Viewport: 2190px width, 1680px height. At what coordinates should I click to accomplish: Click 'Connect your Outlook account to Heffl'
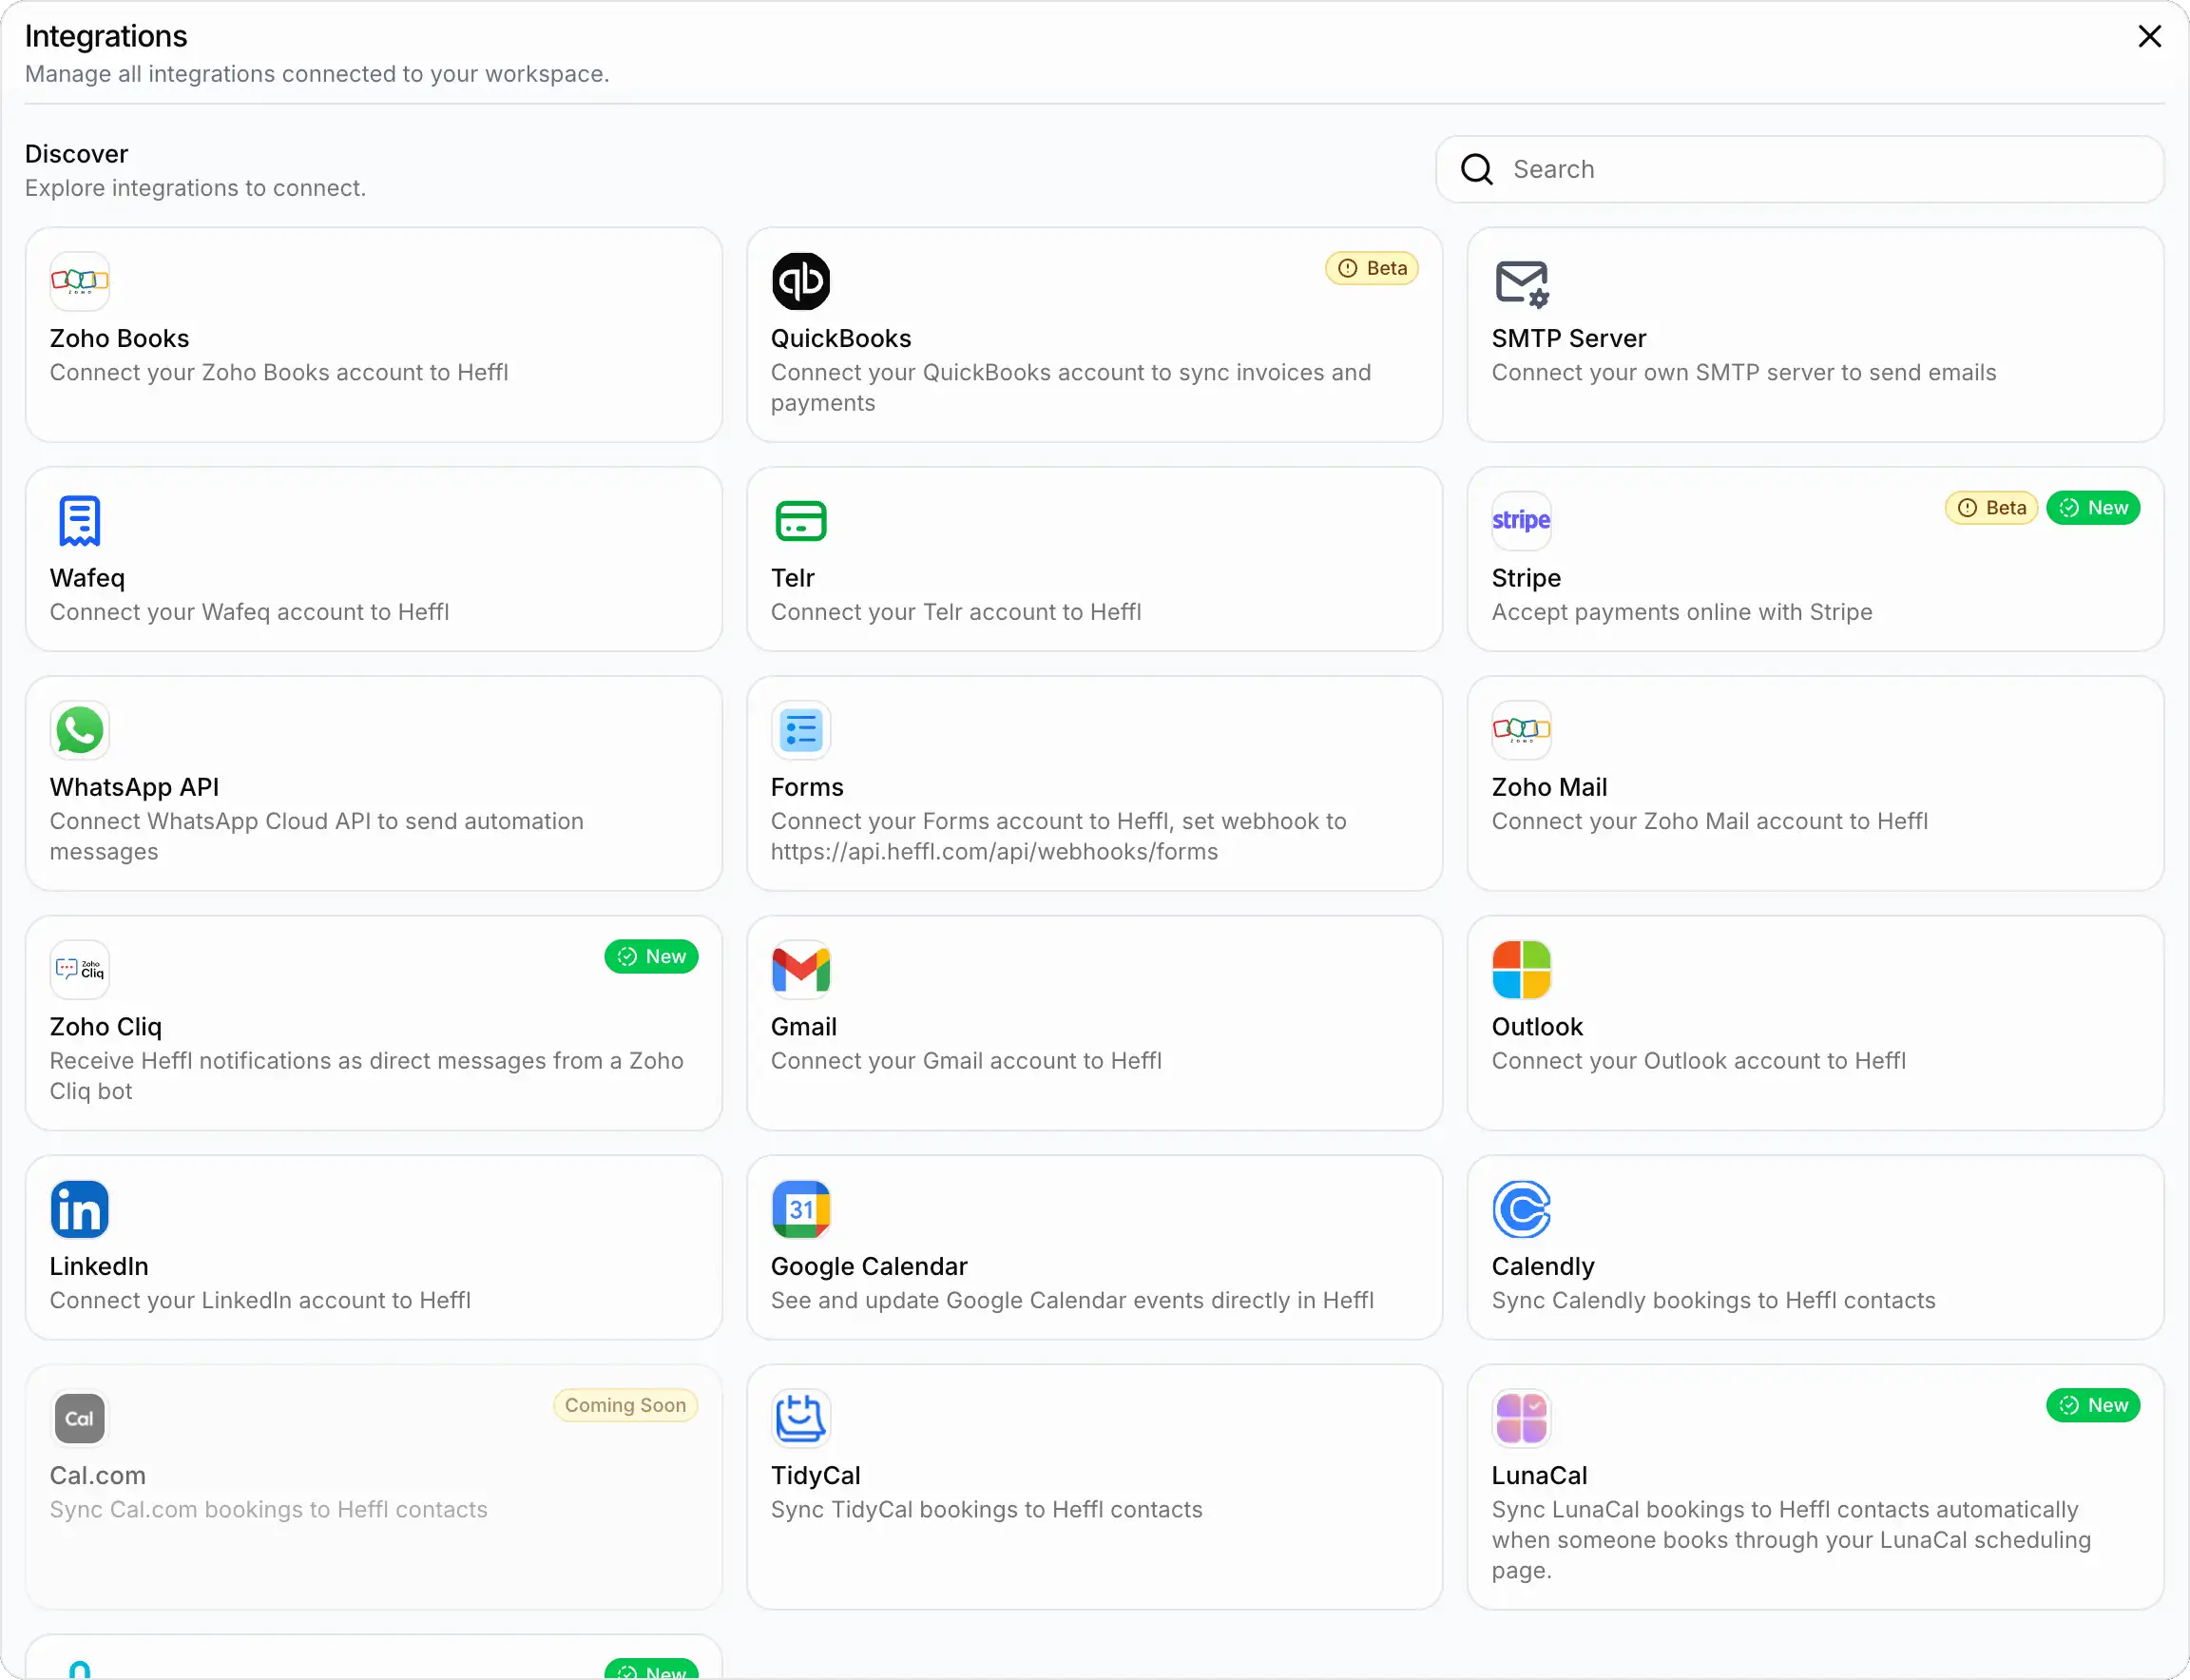[x=1699, y=1061]
